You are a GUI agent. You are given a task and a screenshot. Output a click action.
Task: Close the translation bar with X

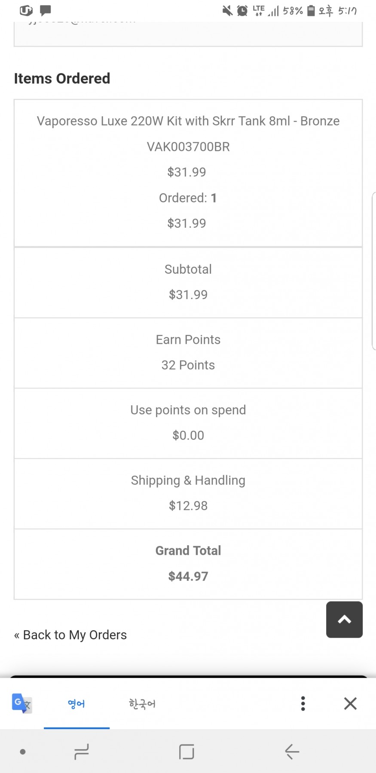click(x=350, y=703)
